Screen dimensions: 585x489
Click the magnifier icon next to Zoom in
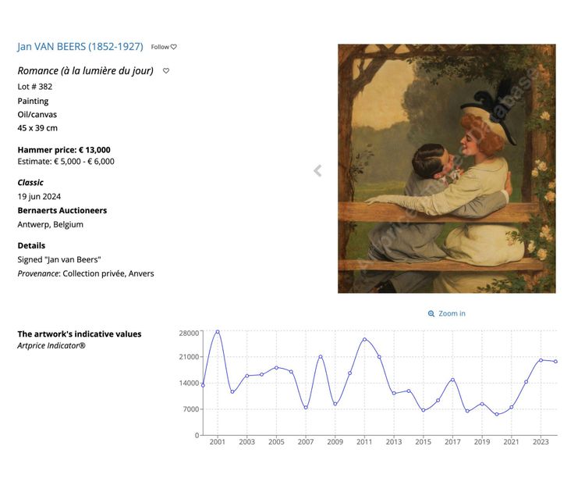(431, 313)
